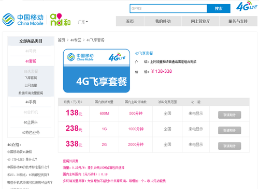The image size is (259, 189).
Task: Click the 2G data allowance cell
Action: point(104,145)
